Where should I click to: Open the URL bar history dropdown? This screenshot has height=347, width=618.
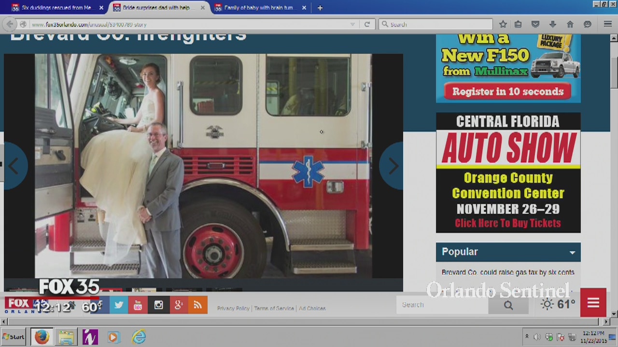click(352, 25)
